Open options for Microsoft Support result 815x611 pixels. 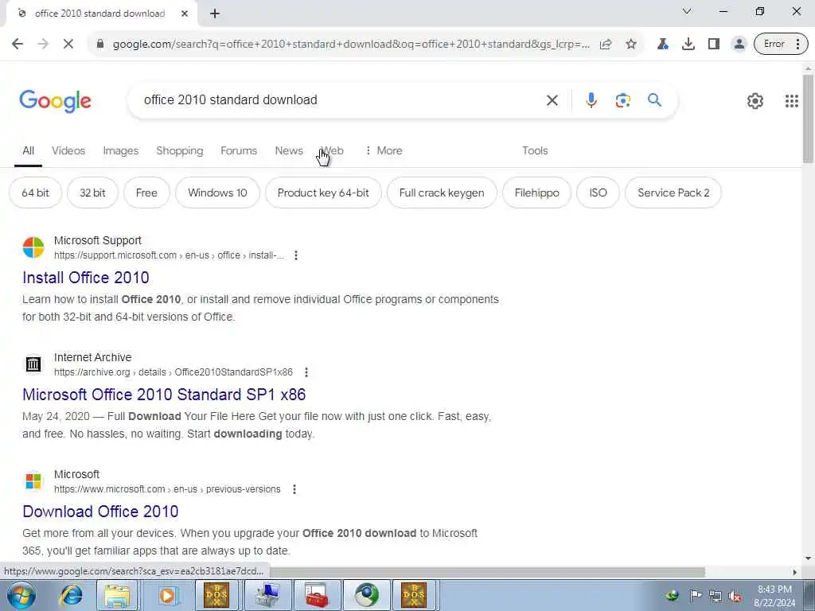tap(296, 255)
